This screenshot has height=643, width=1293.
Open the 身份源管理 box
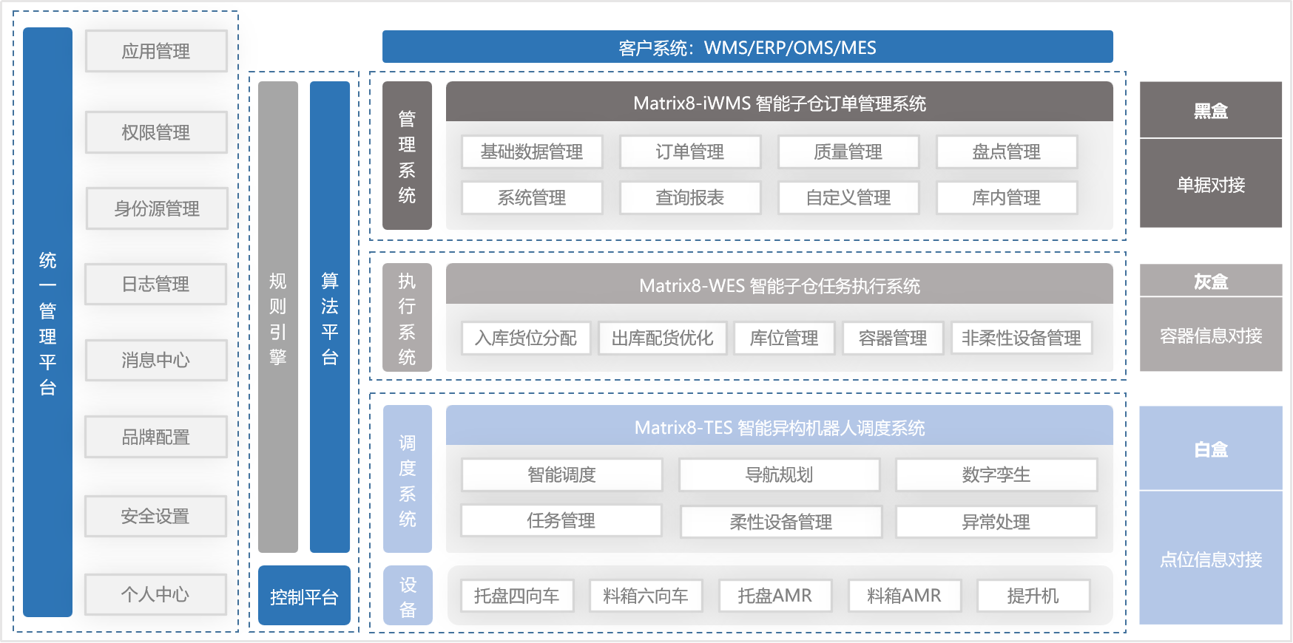tap(157, 208)
